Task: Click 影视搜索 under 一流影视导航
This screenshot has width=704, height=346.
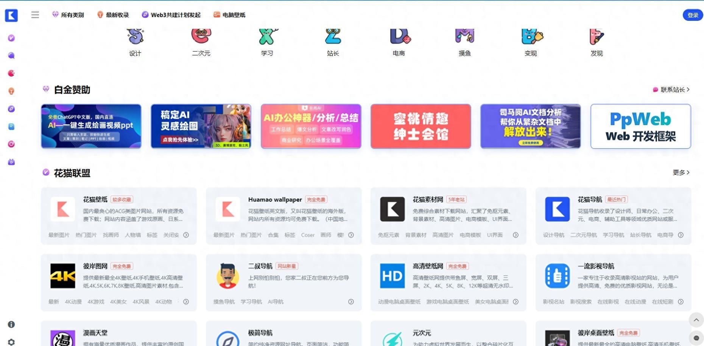Action: point(581,302)
